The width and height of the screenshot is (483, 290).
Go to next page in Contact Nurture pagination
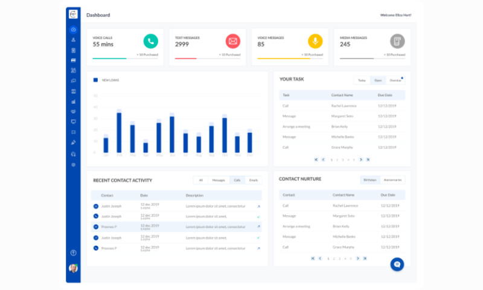pyautogui.click(x=357, y=258)
